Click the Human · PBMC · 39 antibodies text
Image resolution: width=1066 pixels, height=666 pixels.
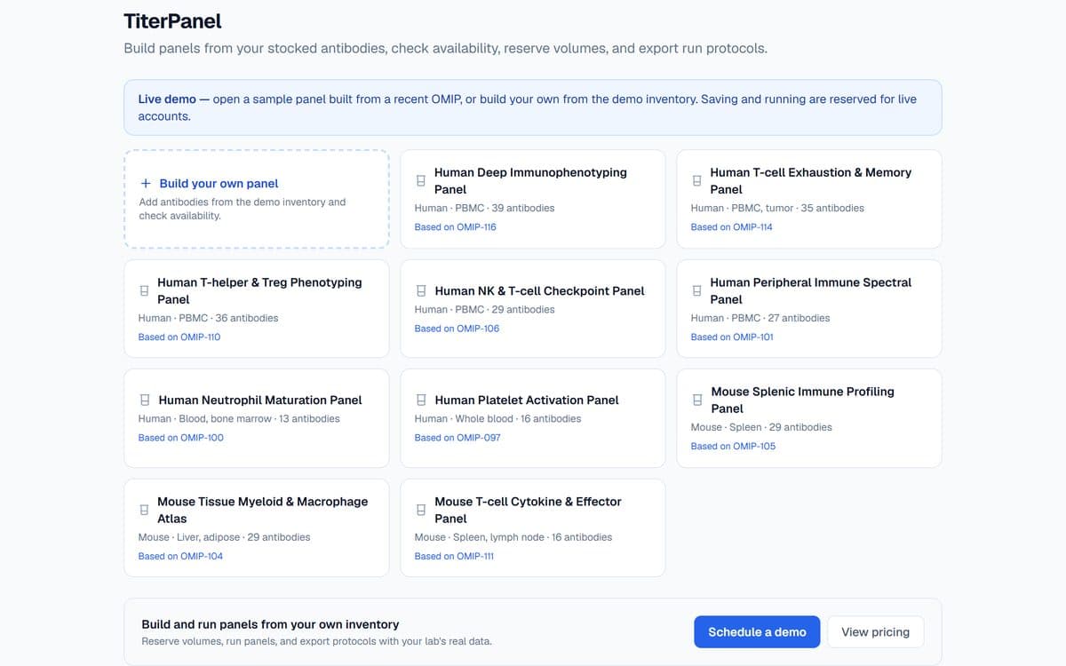coord(485,208)
